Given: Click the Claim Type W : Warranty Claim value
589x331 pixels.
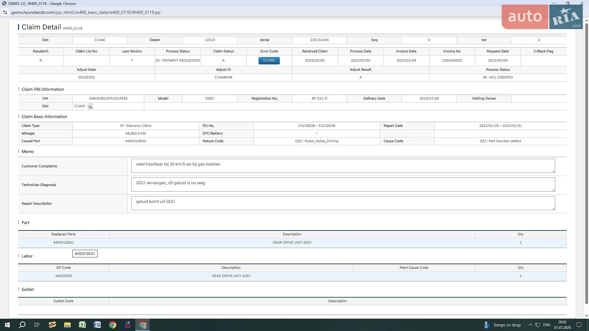Looking at the screenshot, I should (136, 126).
